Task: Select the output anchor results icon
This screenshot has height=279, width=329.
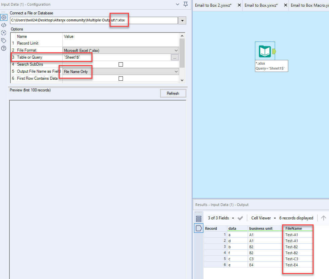Action: pyautogui.click(x=198, y=228)
